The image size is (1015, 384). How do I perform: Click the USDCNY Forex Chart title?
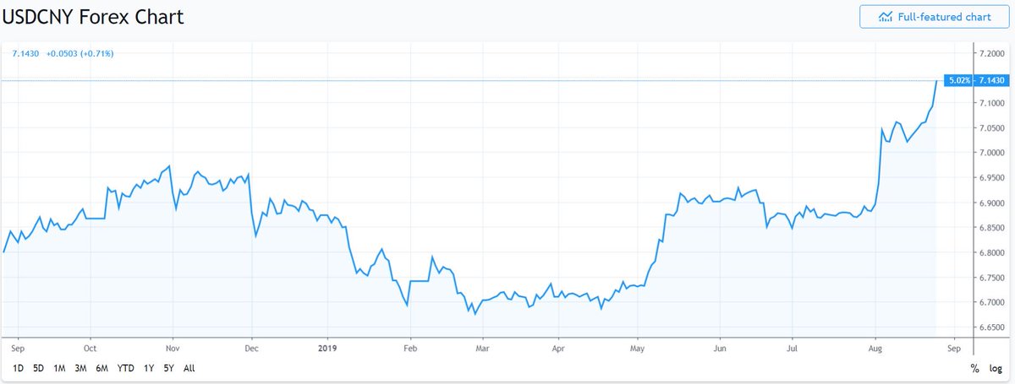point(93,17)
